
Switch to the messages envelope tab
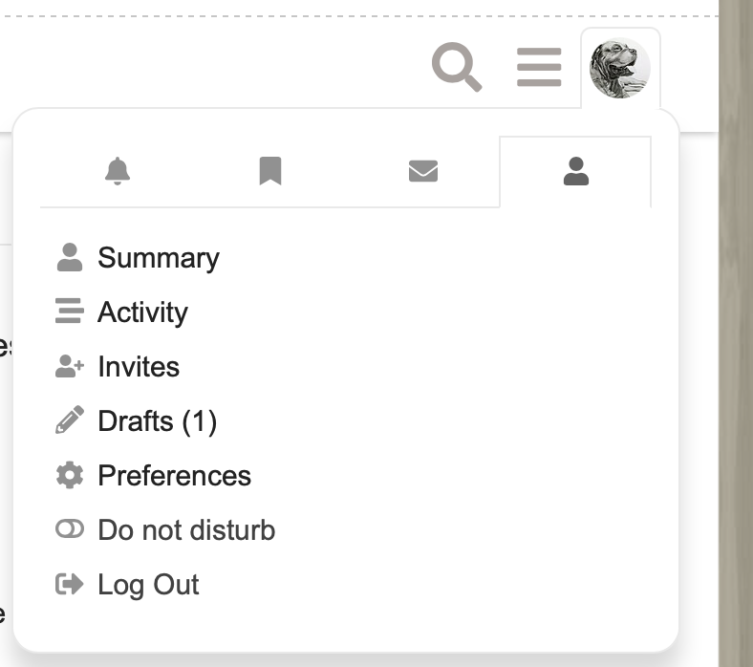(423, 172)
